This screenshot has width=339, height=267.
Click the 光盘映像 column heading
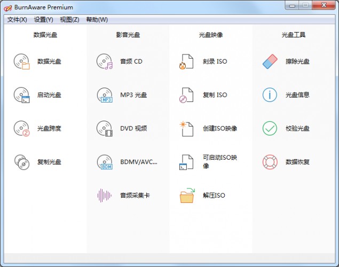click(211, 35)
